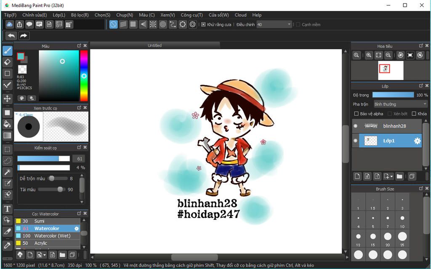Enable crisscross grid snap

(133, 24)
